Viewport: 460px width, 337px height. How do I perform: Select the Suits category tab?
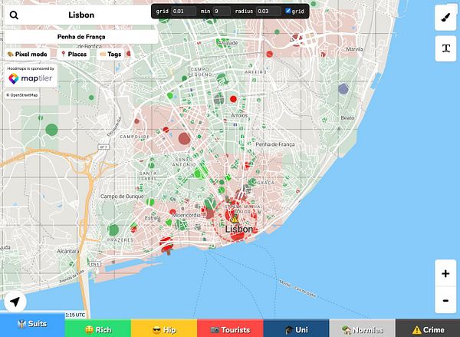pos(32,324)
